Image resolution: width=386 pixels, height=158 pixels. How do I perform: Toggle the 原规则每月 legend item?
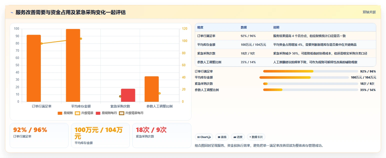click(106, 113)
